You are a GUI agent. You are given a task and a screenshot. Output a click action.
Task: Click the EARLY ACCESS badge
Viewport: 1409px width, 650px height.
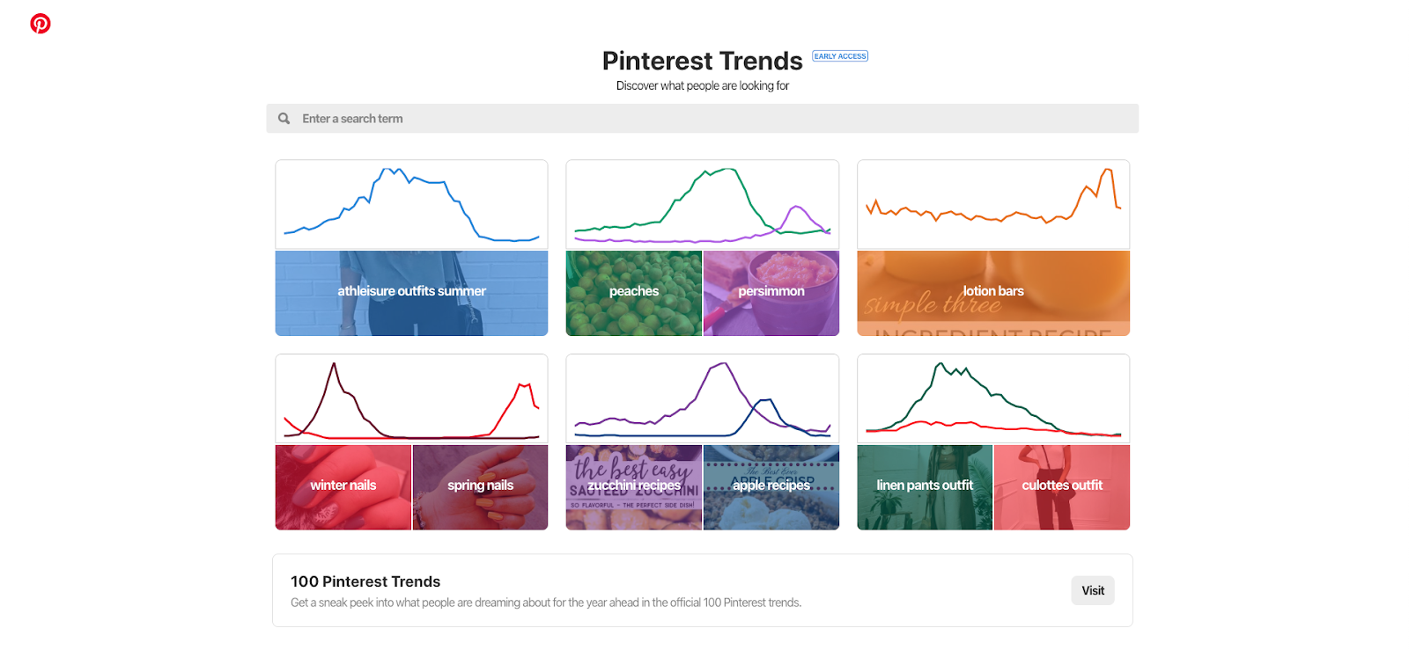(838, 55)
